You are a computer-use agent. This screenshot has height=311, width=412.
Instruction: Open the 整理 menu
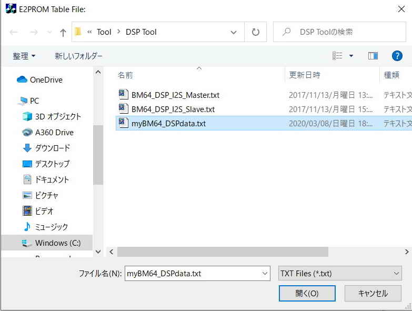pos(24,56)
